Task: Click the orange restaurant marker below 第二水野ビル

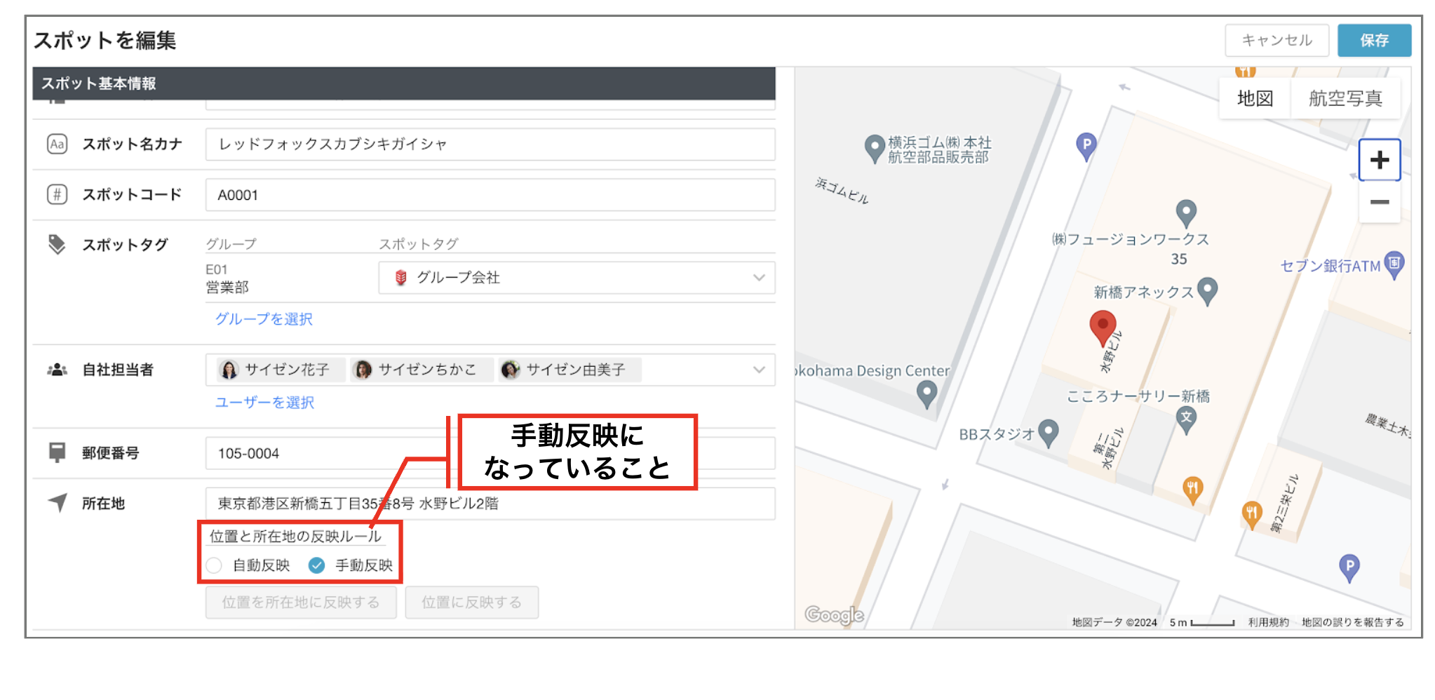Action: point(1192,489)
